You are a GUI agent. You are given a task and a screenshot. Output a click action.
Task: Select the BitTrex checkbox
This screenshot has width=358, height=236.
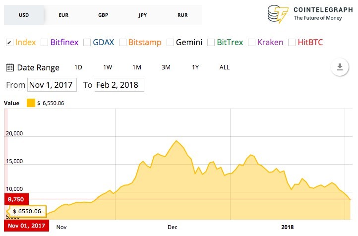point(211,43)
